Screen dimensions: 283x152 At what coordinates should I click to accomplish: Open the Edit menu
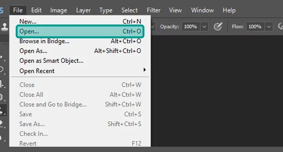coord(36,10)
